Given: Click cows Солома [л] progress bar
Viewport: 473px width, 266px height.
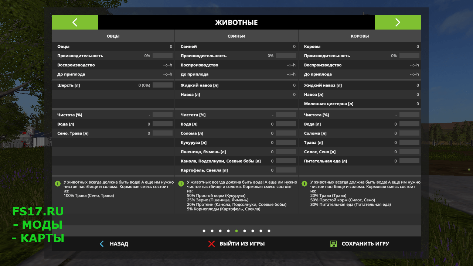Looking at the screenshot, I should 409,133.
